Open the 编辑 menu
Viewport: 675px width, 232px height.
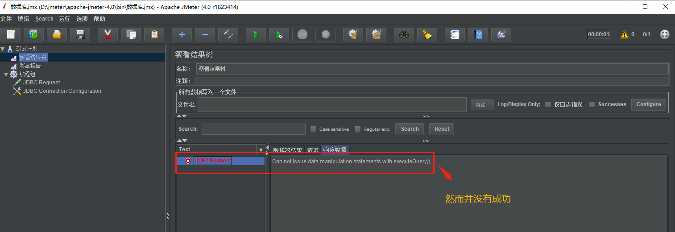[x=24, y=19]
